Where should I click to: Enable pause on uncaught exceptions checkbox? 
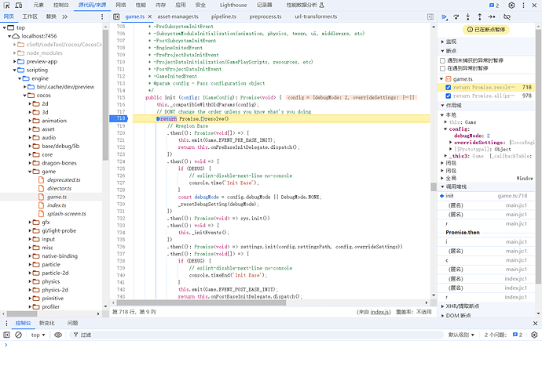click(443, 60)
